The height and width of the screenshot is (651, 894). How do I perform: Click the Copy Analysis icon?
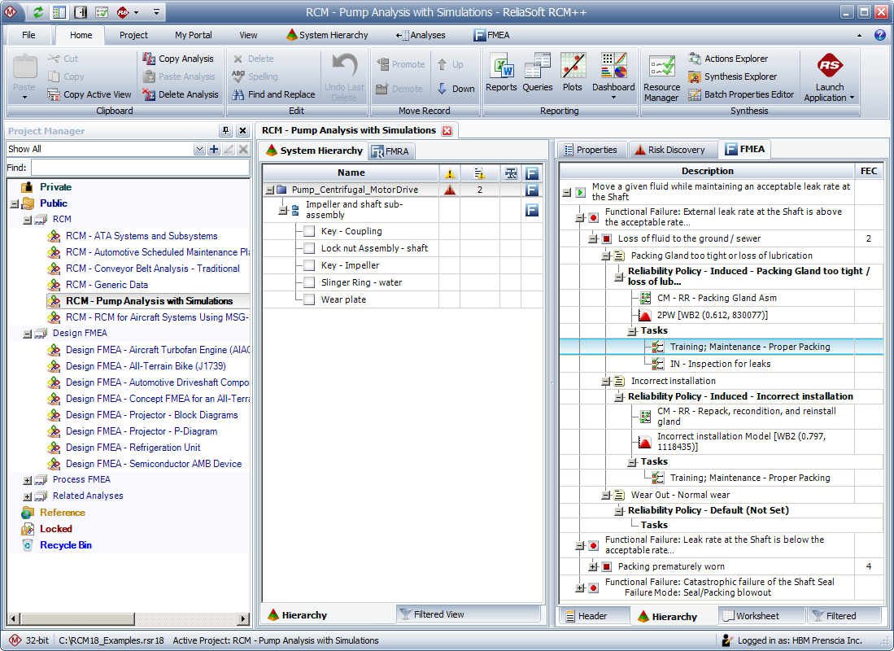pos(148,59)
